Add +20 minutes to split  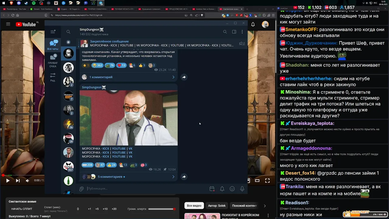pos(114,209)
